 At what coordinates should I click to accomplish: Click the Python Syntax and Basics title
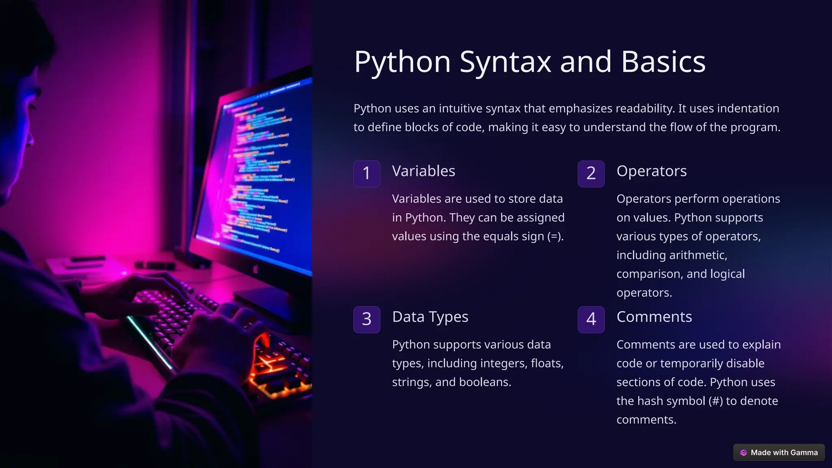click(x=529, y=62)
